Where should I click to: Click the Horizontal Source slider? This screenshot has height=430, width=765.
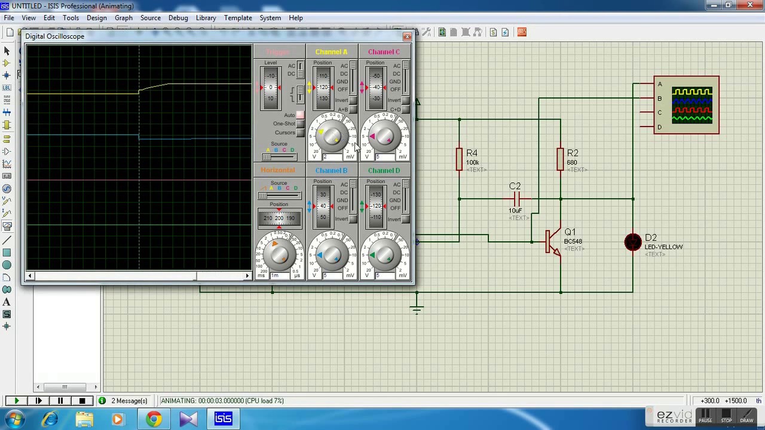pos(279,196)
